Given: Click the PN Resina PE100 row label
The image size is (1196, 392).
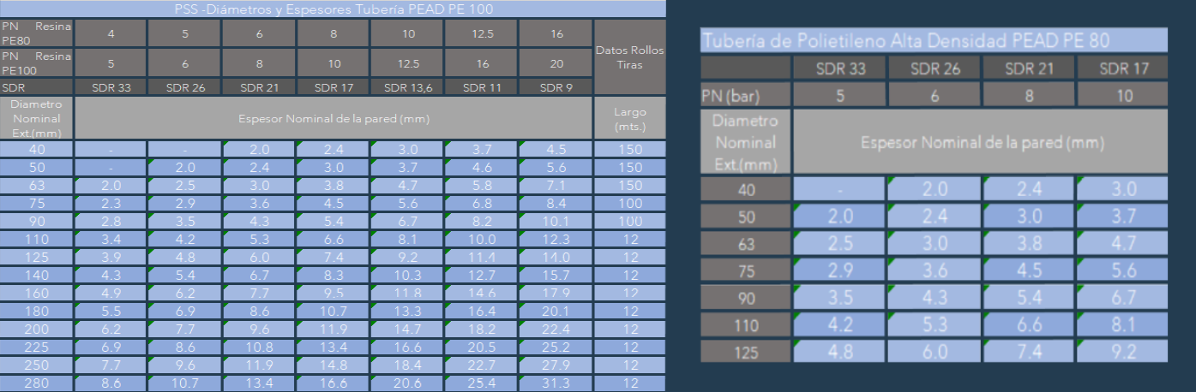Looking at the screenshot, I should click(37, 62).
